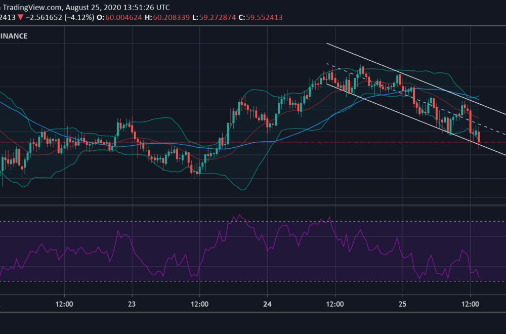
Task: Select the upper solid white channel trendline
Action: coord(416,79)
